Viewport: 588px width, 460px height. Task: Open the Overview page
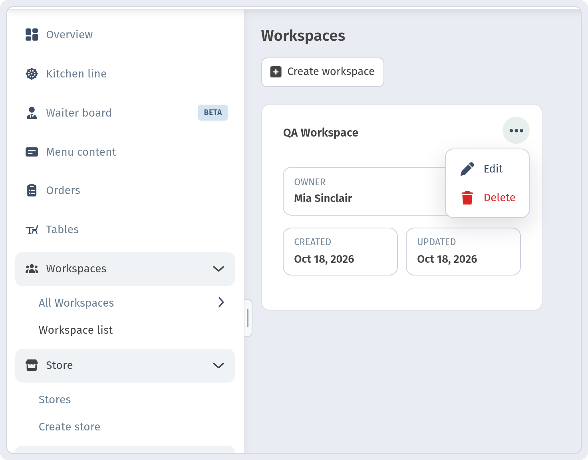125,35
